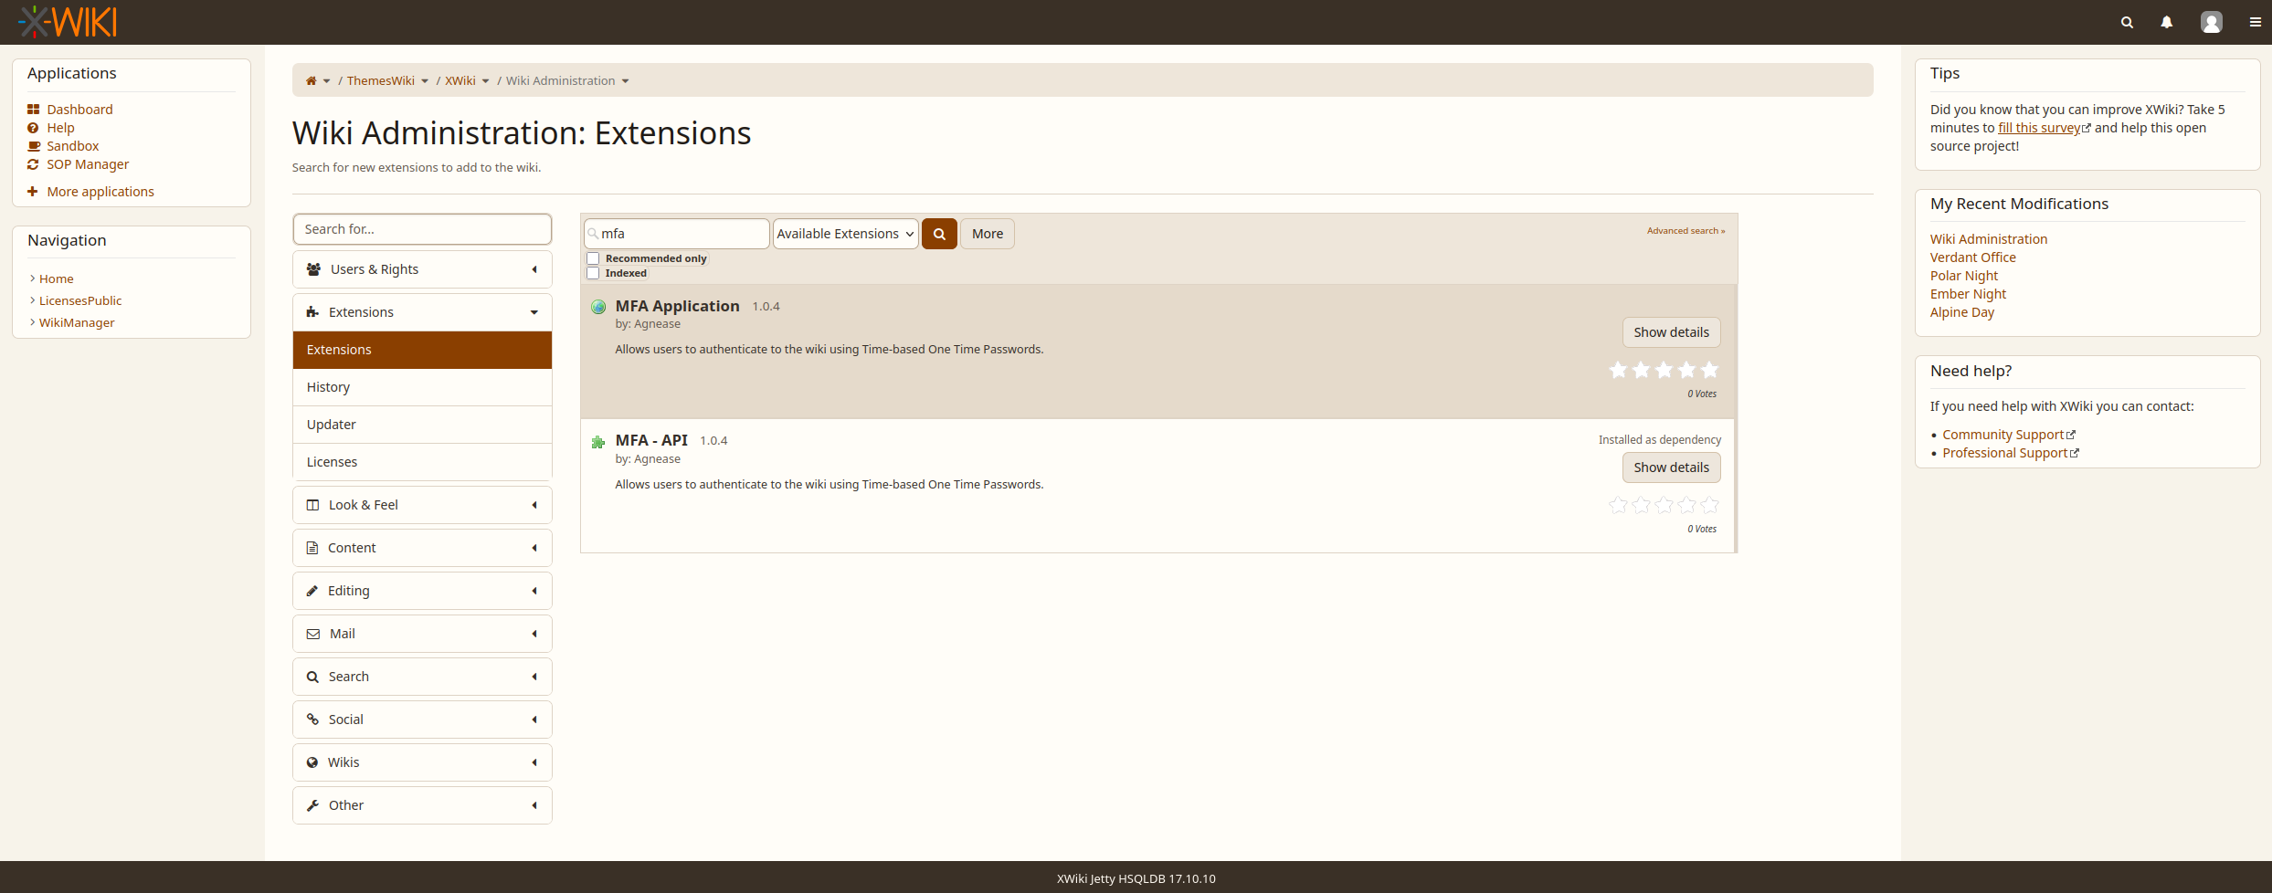Viewport: 2272px width, 893px height.
Task: Expand the Mail section arrow
Action: (534, 634)
